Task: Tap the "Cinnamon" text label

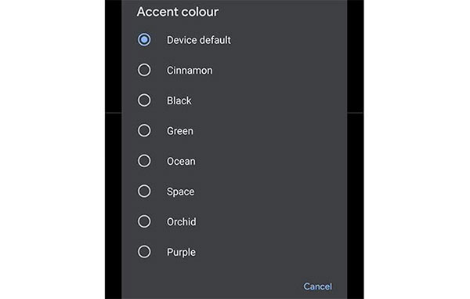Action: pos(190,71)
